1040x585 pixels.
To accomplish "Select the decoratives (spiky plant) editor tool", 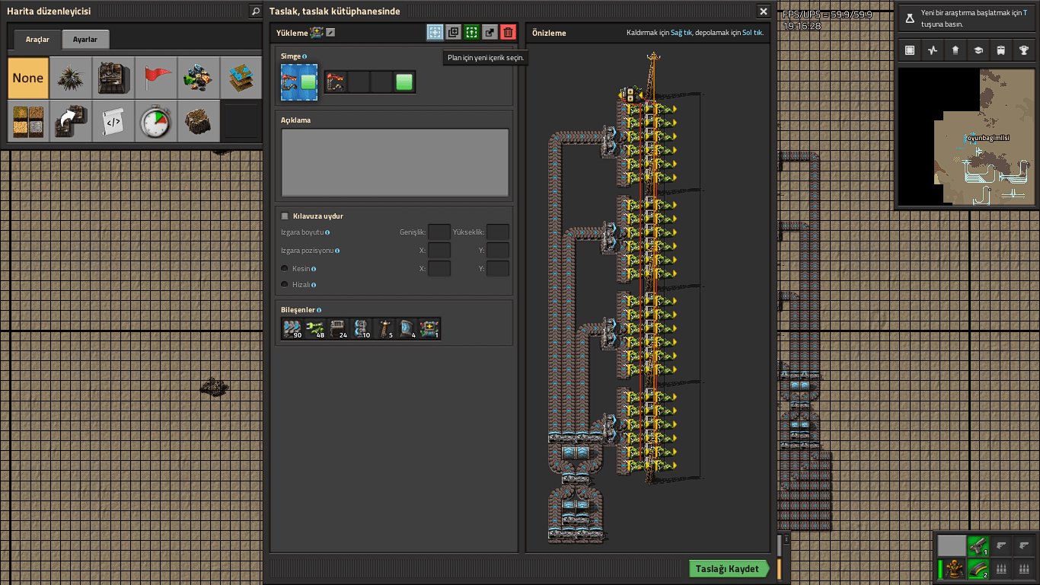I will tap(71, 78).
